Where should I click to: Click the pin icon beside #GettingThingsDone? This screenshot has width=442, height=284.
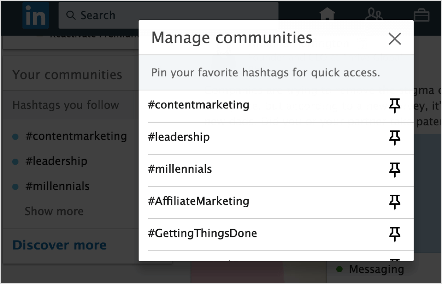[395, 234]
